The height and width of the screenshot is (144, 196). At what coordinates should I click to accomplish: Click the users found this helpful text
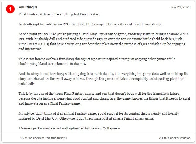[x=44, y=138]
